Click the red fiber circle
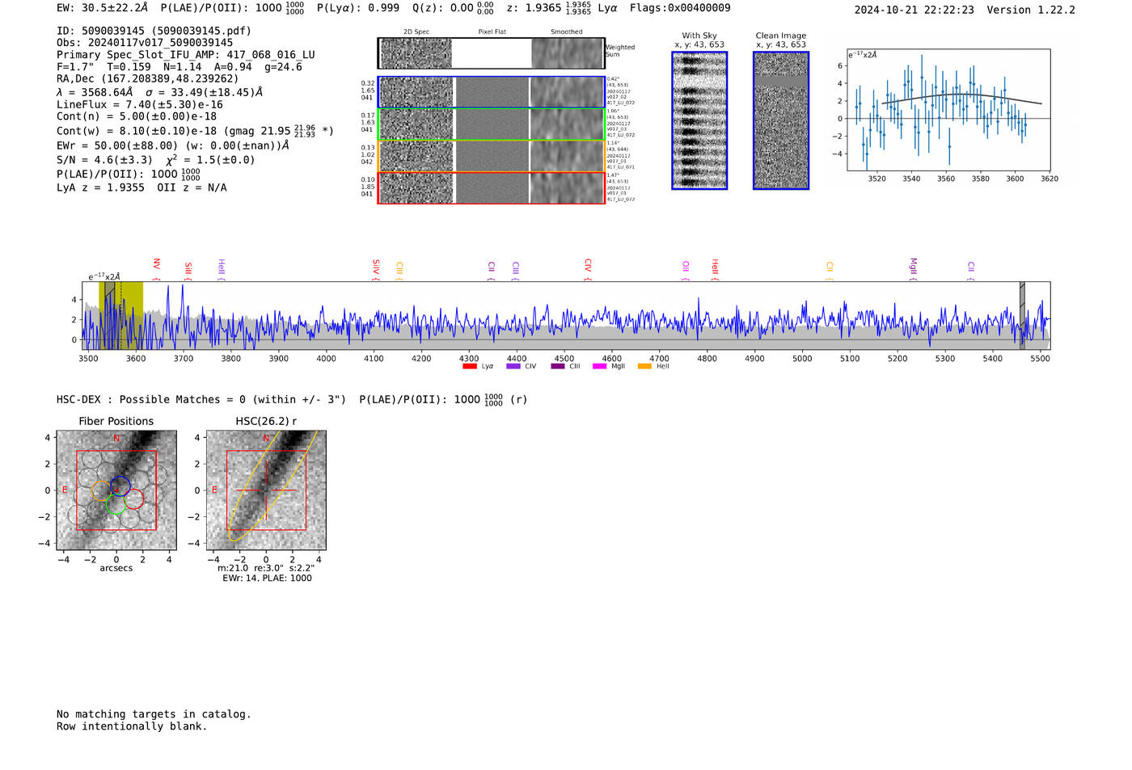 point(133,499)
